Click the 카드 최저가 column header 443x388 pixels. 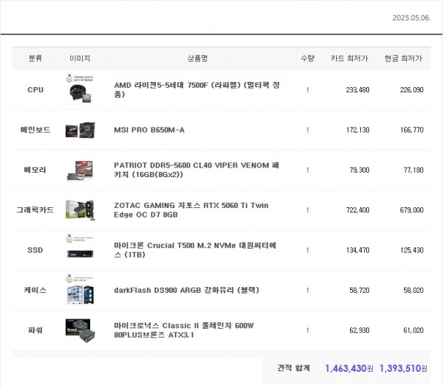349,58
